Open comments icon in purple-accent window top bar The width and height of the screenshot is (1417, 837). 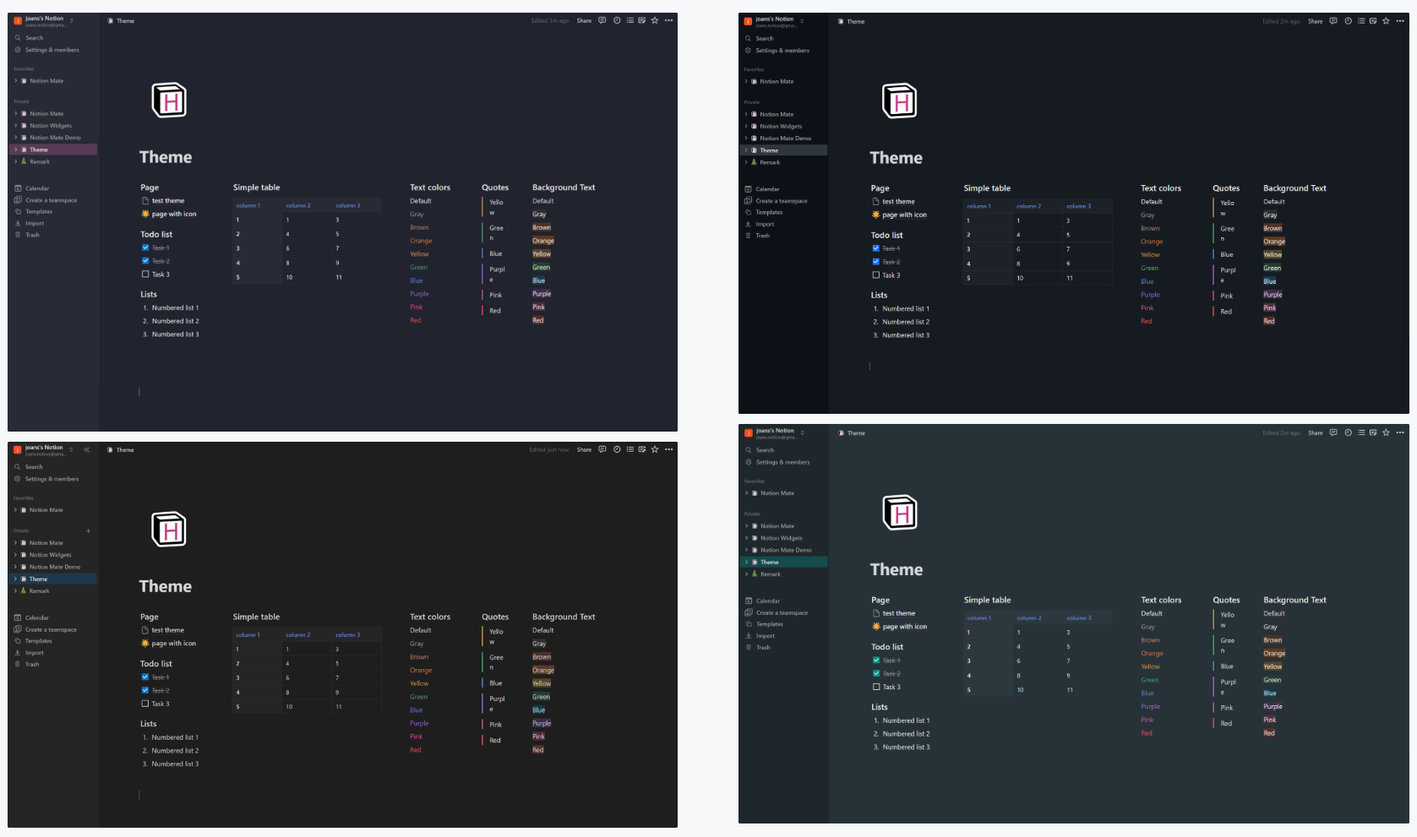coord(602,20)
